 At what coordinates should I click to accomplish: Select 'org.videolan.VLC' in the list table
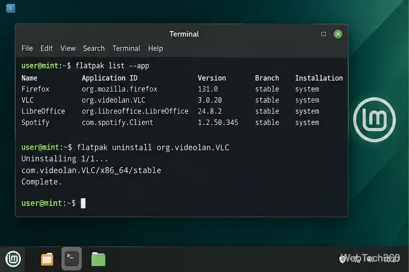pyautogui.click(x=113, y=100)
